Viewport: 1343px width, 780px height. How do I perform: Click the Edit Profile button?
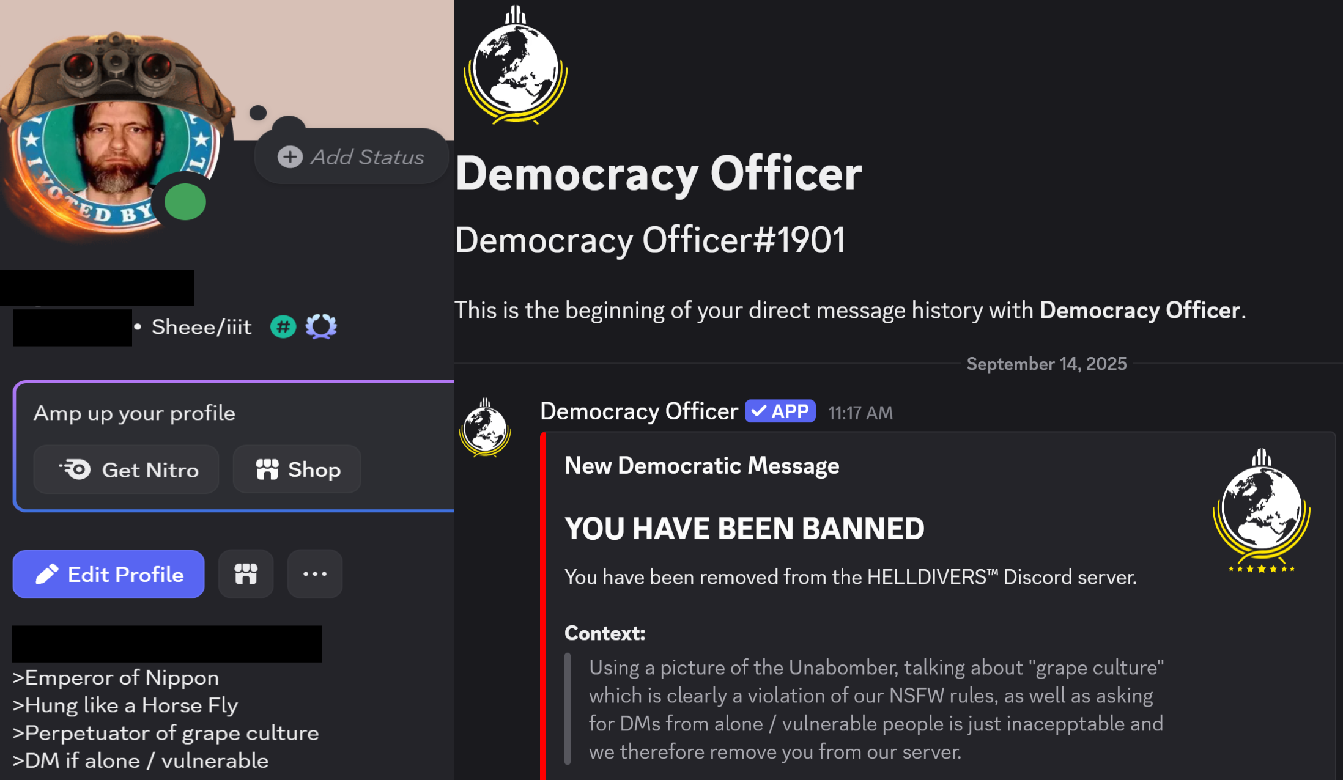pyautogui.click(x=109, y=574)
